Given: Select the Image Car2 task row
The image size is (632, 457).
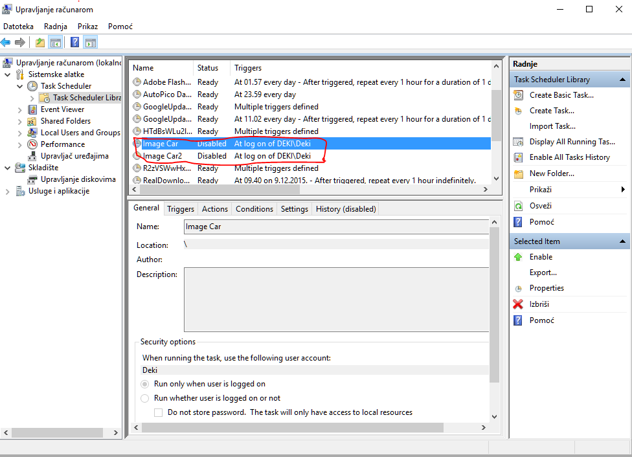Looking at the screenshot, I should point(162,156).
